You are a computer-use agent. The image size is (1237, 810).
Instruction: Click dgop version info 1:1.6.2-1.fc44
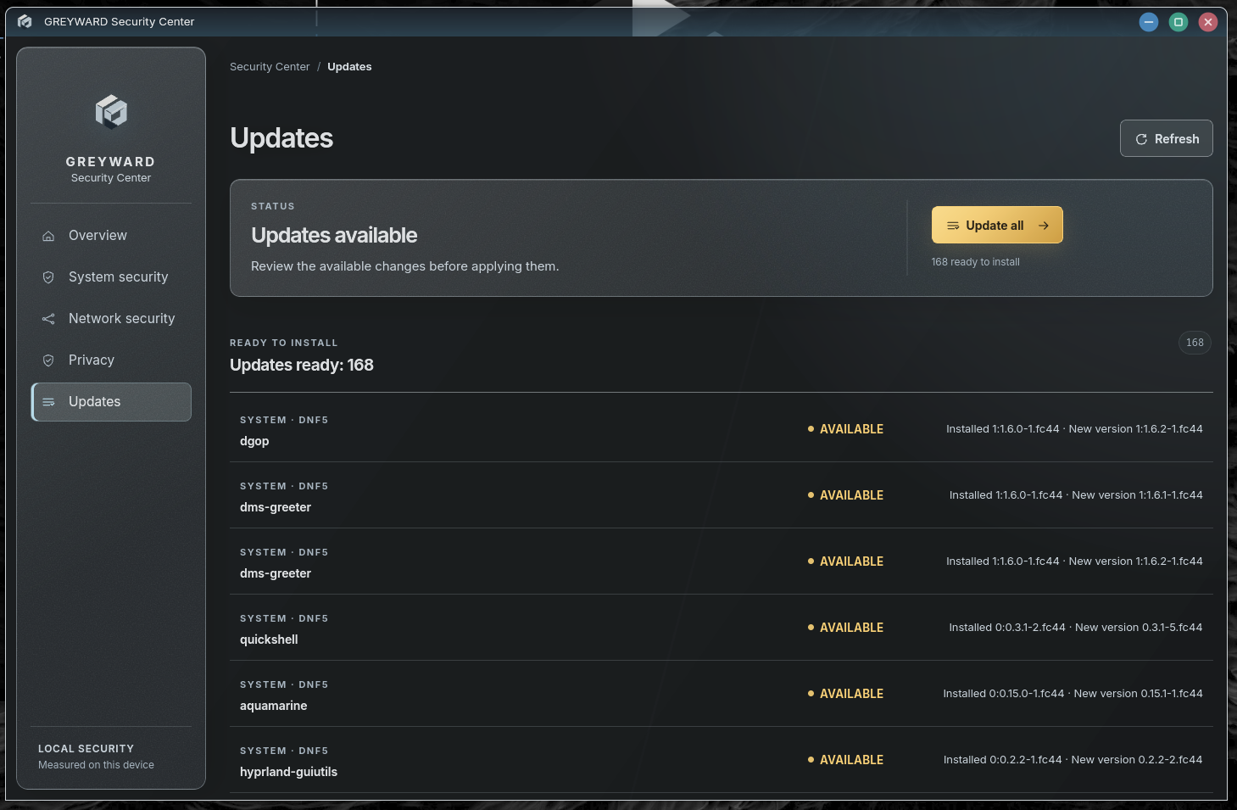[1074, 429]
